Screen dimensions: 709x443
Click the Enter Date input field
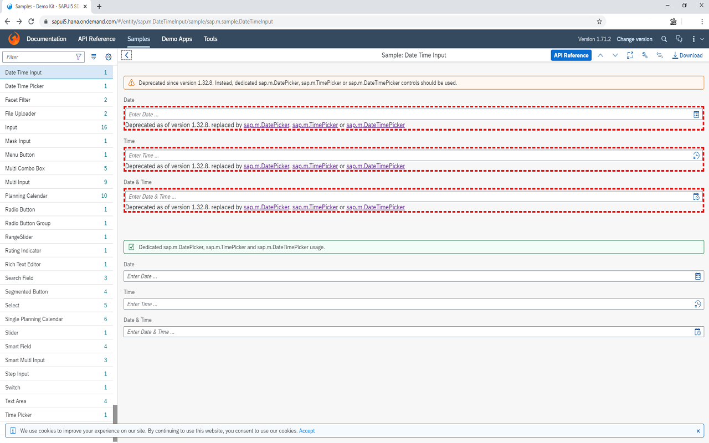point(332,115)
